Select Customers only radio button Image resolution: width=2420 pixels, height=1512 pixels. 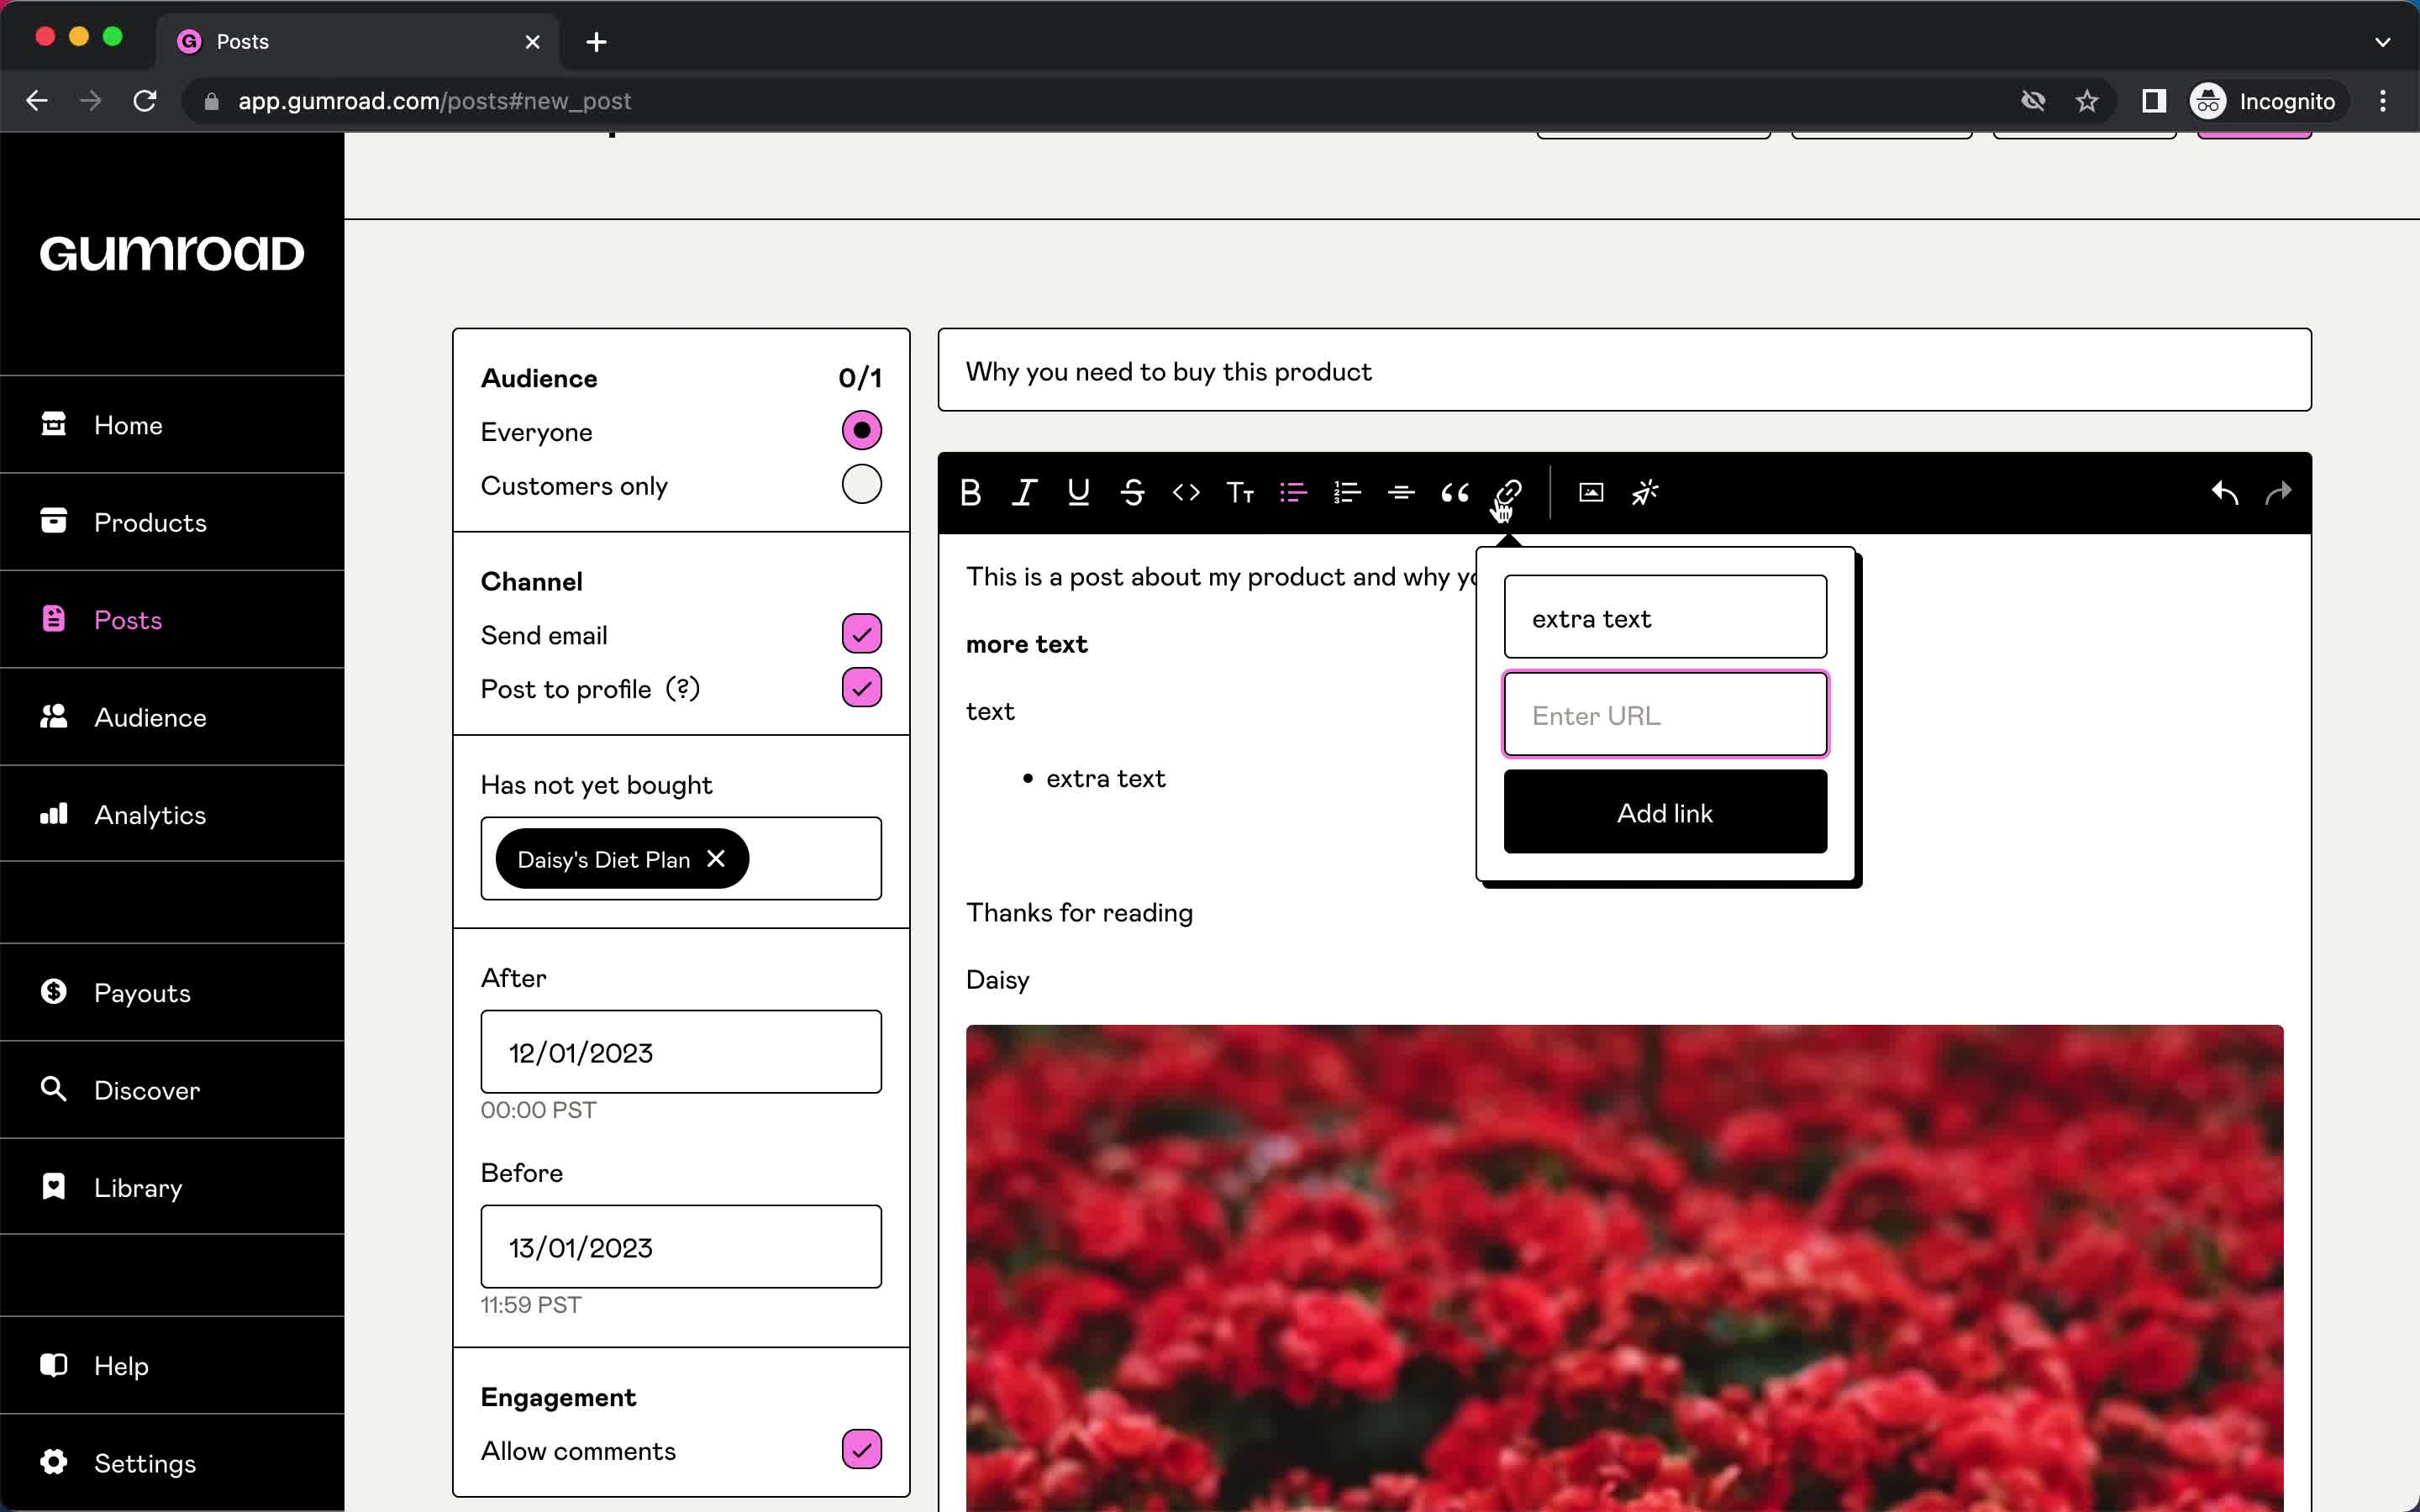[861, 484]
